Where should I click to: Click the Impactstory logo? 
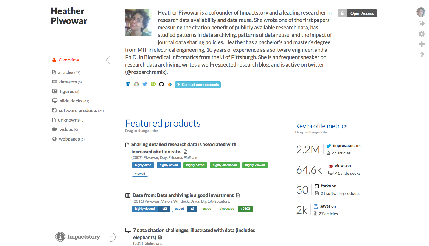pos(78,237)
